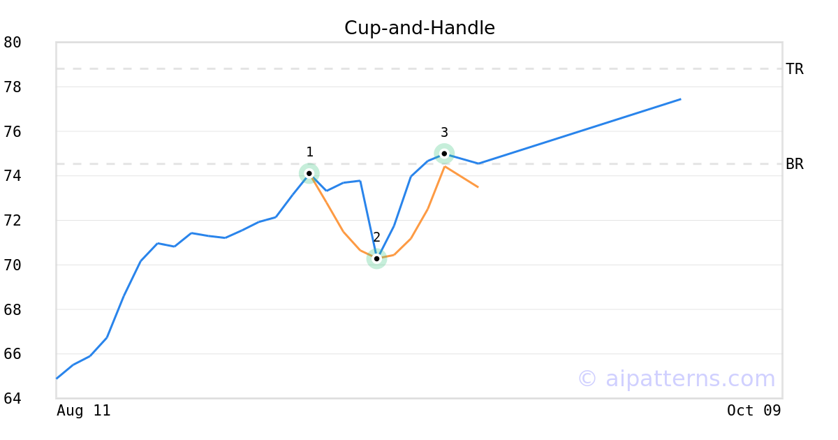Click the TR level label
Image resolution: width=838 pixels, height=440 pixels.
coord(795,69)
